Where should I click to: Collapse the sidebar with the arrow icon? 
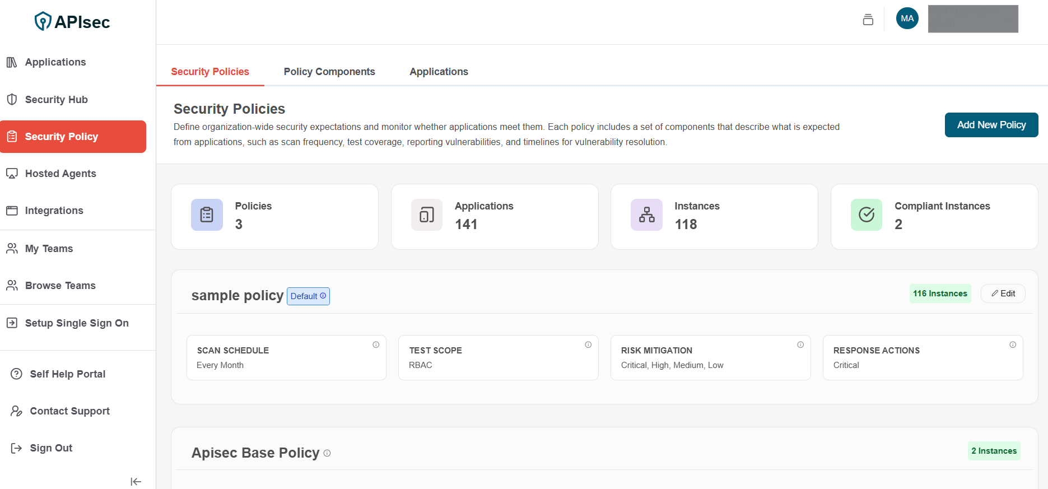click(x=136, y=482)
